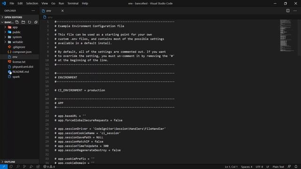Place cursor on app.sessionCookieName line
The width and height of the screenshot is (301, 169).
point(87,133)
